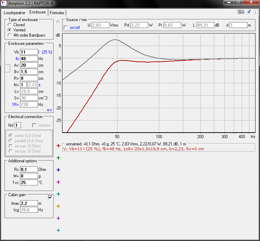Click the Lv port length field
The width and height of the screenshot is (260, 241).
pos(29,91)
